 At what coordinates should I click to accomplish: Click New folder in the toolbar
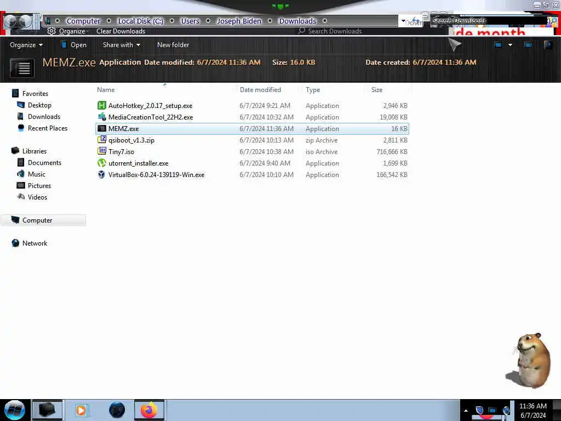pos(173,45)
